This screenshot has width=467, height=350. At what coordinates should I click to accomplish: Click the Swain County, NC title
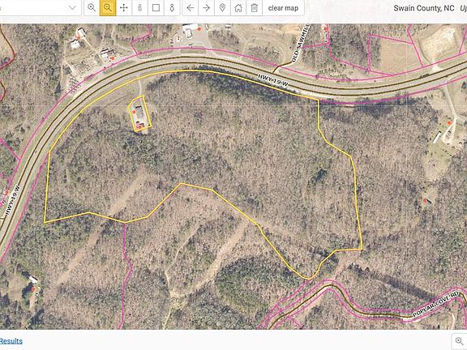(424, 8)
